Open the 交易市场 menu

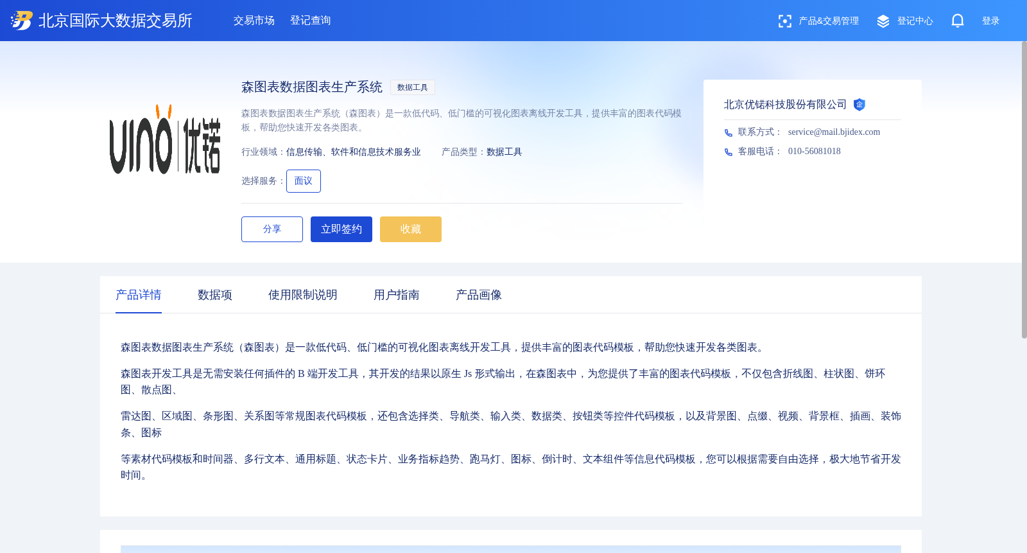254,21
